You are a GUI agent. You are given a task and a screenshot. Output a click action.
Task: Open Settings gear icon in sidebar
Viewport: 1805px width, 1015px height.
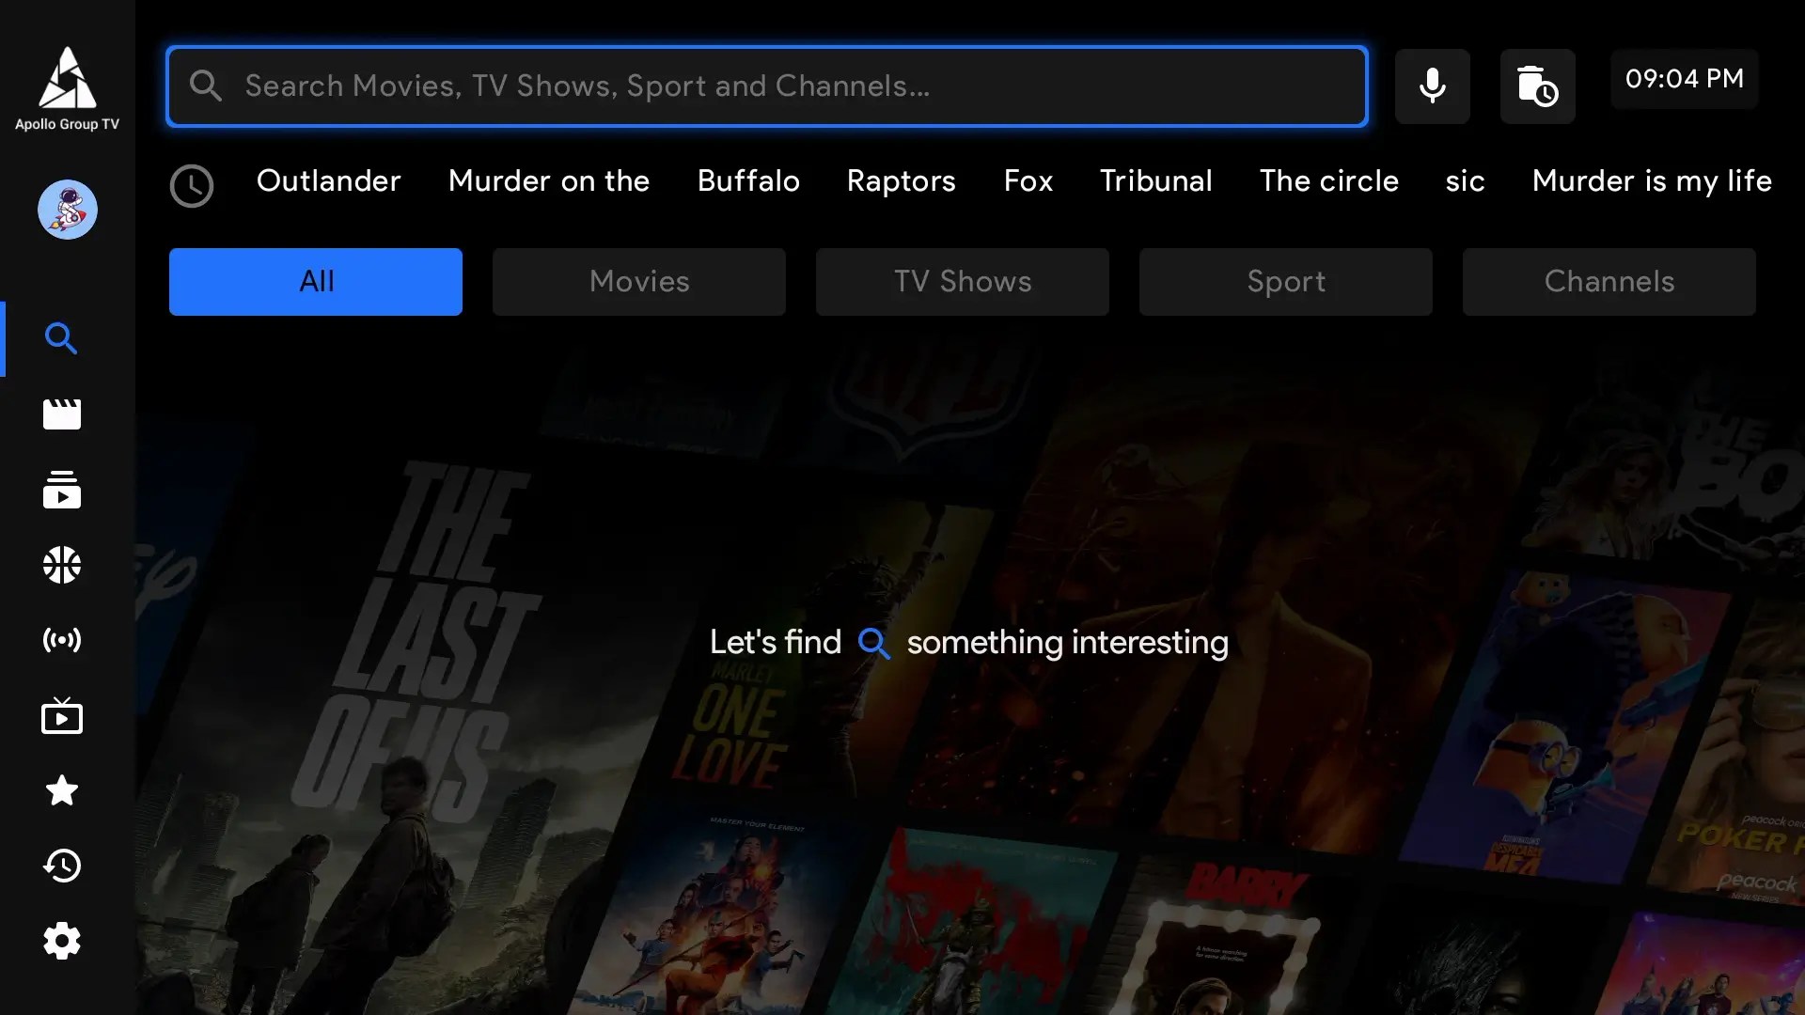pos(62,941)
